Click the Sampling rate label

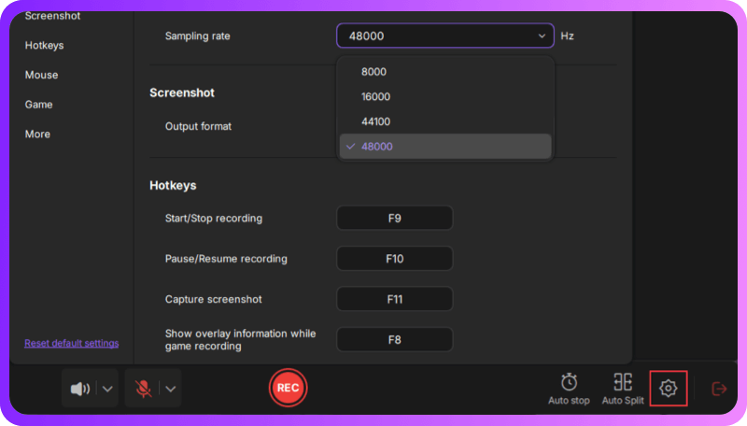pyautogui.click(x=197, y=36)
